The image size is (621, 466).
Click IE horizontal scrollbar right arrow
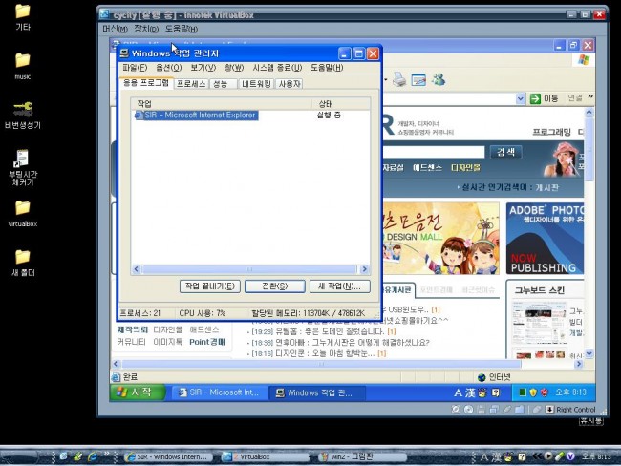(579, 364)
